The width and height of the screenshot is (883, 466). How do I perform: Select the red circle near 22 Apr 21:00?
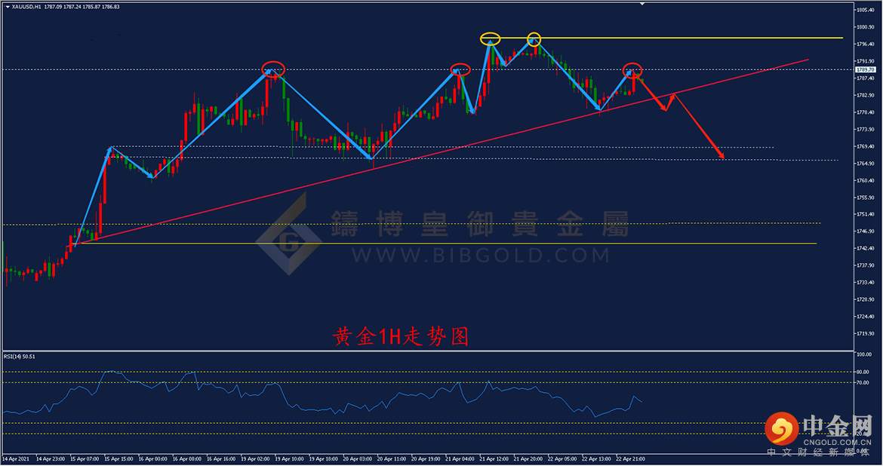coord(632,70)
